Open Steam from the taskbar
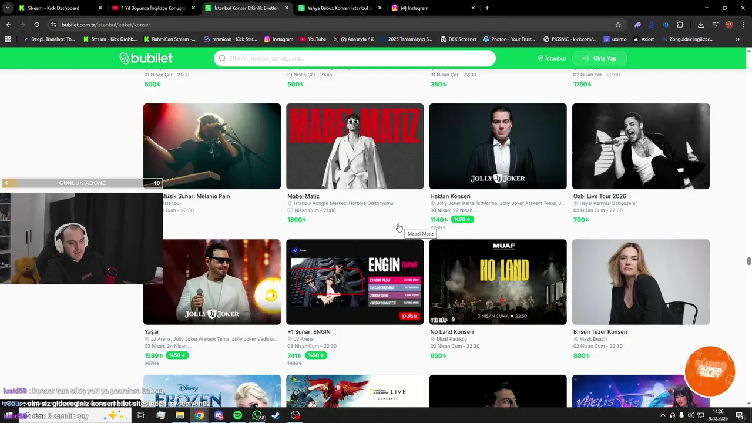 point(276,415)
